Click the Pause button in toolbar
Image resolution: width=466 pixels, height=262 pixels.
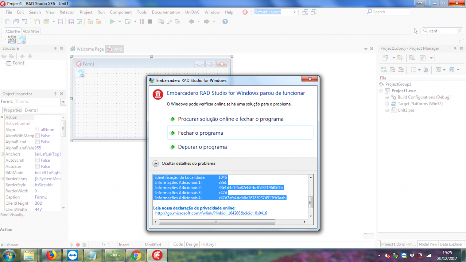(x=142, y=22)
